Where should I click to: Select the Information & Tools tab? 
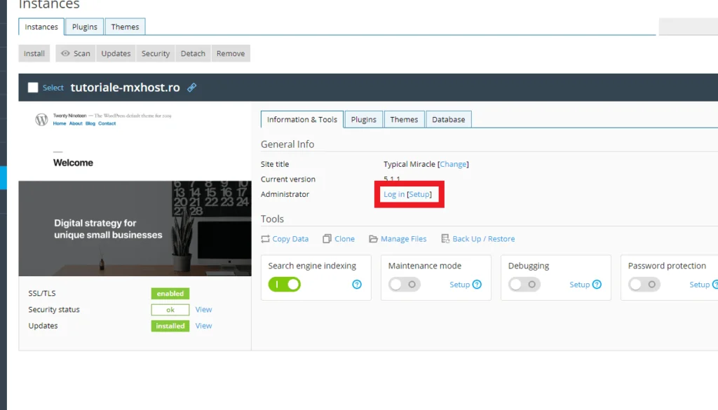(x=302, y=119)
